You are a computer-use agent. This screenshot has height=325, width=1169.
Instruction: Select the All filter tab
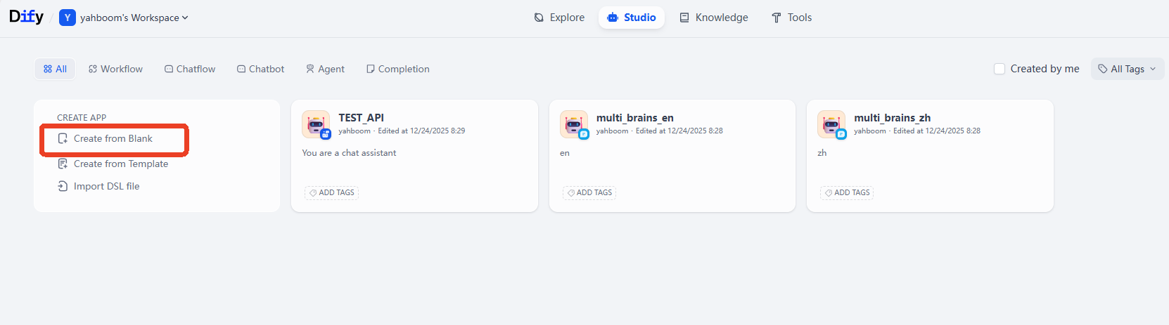[55, 69]
